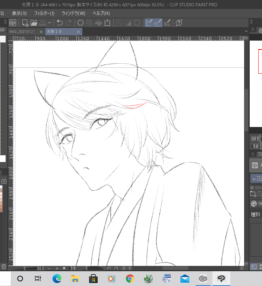Open the 表示(V) View menu

(19, 13)
